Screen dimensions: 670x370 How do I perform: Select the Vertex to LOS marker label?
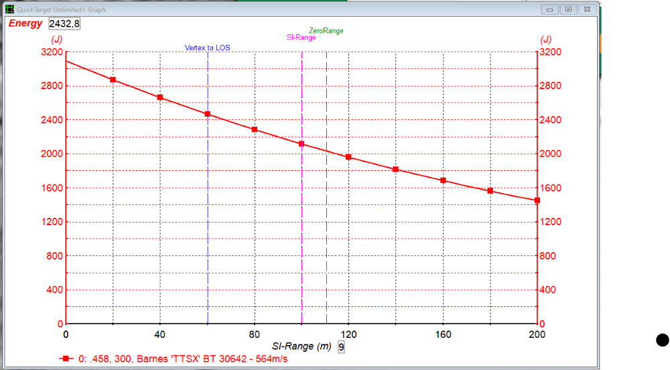coord(207,48)
